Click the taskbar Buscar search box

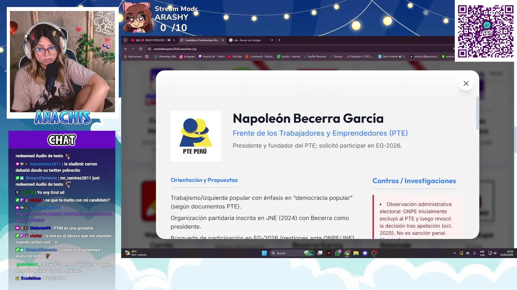(292, 253)
